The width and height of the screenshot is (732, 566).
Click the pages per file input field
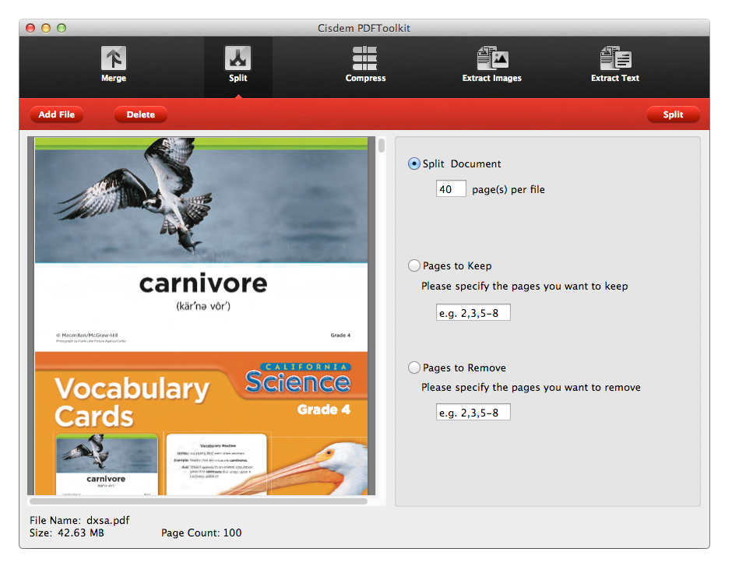tap(451, 189)
